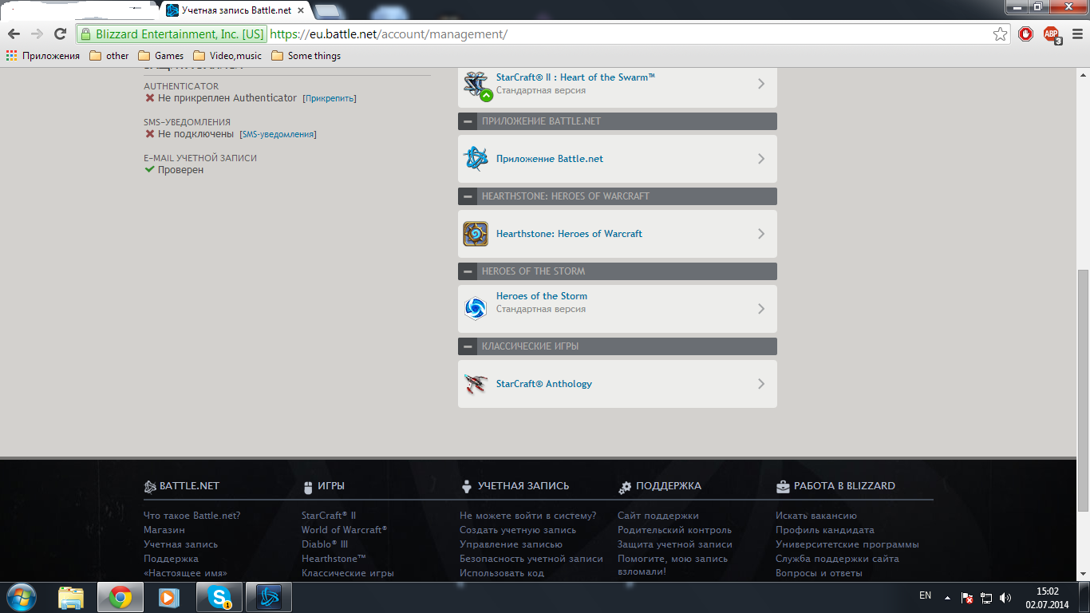1090x613 pixels.
Task: Click the Приложения bookmarks label
Action: point(51,56)
